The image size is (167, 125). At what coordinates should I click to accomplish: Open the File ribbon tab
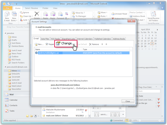point(8,8)
